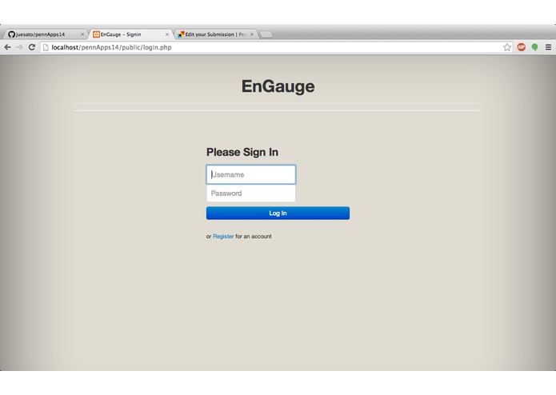Focus the address bar showing localhost URL
Screen dimensions: 556x395
click(277, 47)
